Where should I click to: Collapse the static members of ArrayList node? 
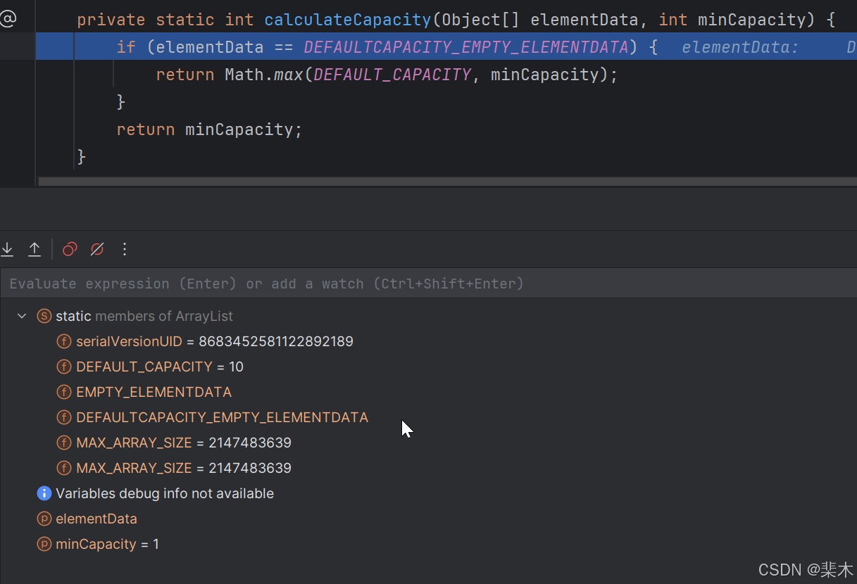click(22, 316)
